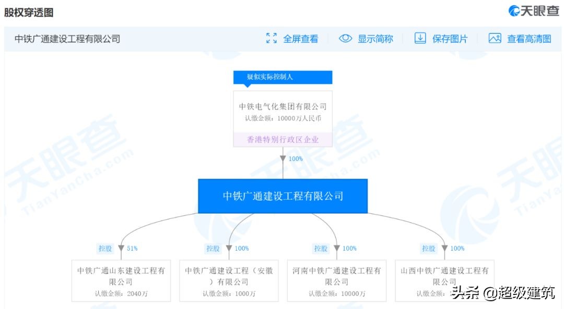Screen dimensions: 564x309
Task: Click the download icon beside 保存图片
Action: (420, 38)
